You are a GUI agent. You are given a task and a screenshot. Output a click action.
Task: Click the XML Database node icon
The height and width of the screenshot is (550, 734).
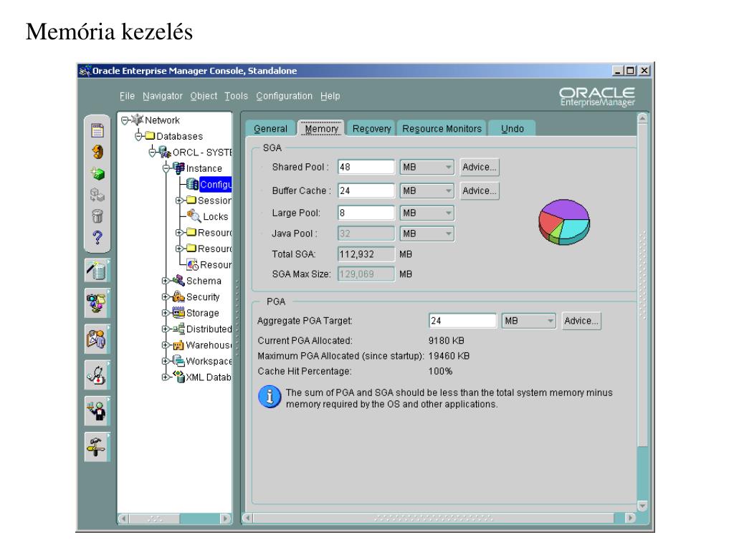click(x=178, y=377)
